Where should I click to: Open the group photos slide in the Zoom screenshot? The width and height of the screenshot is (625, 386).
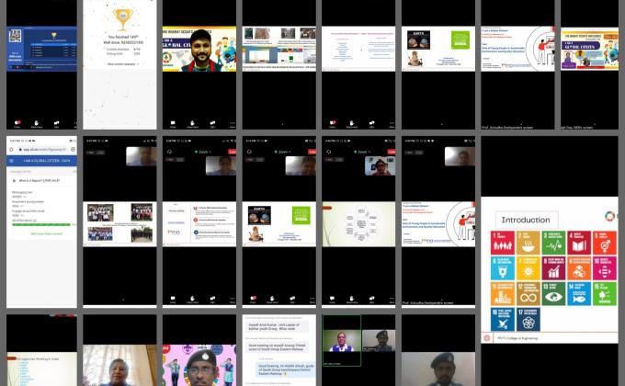[x=119, y=224]
